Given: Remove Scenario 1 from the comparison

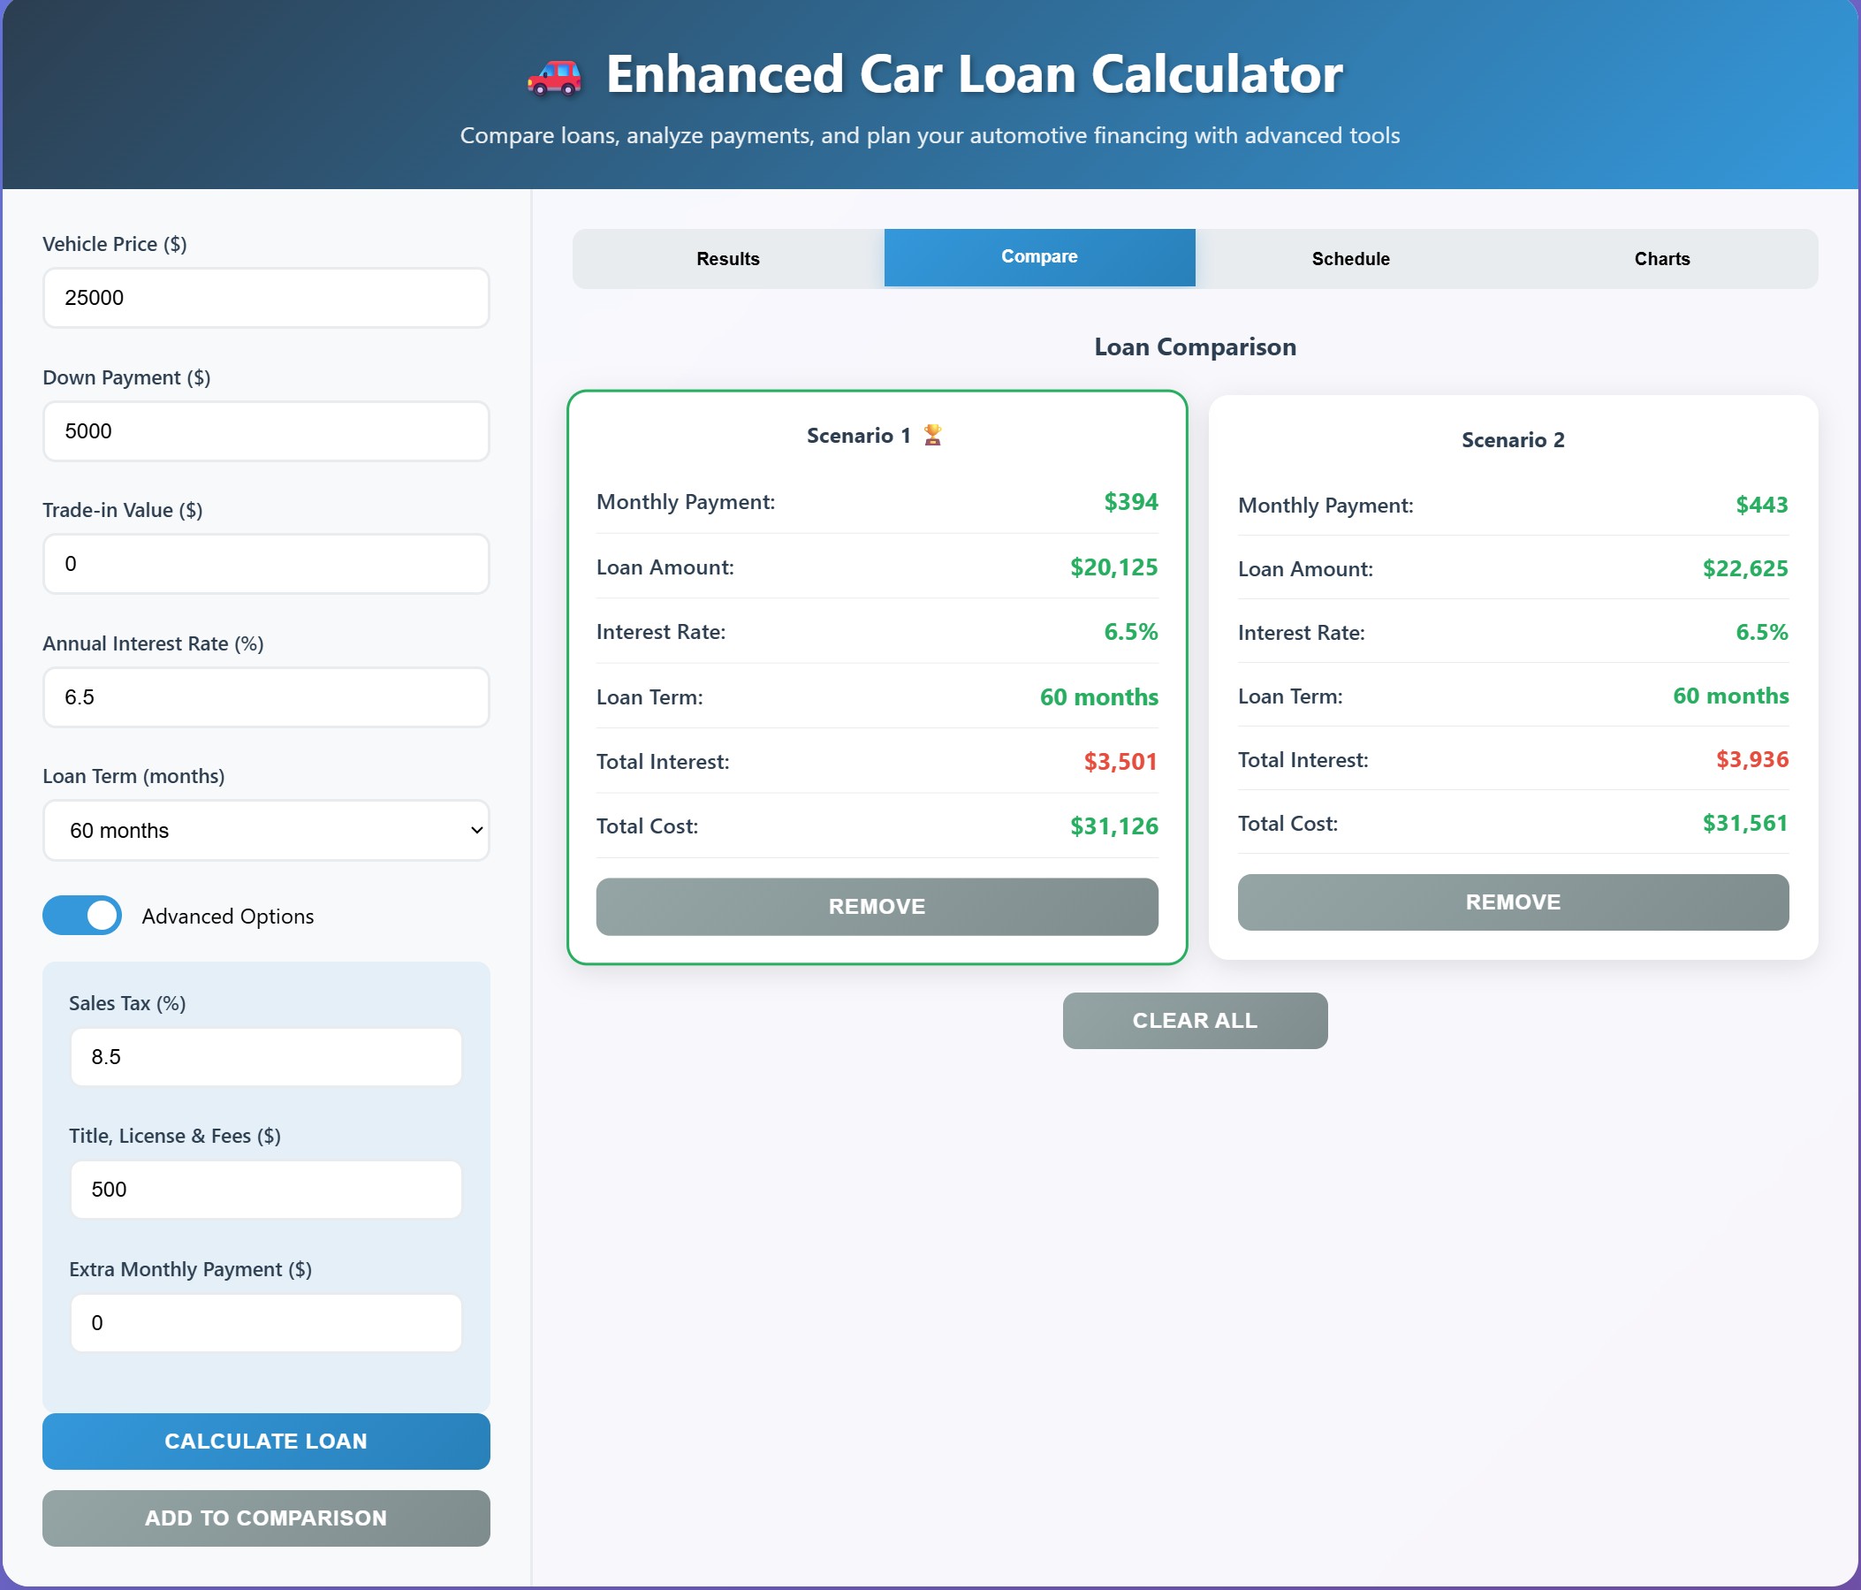Looking at the screenshot, I should (876, 907).
